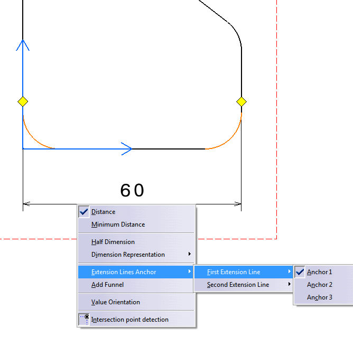Expand the Extension Lines Anchor arrow

190,272
